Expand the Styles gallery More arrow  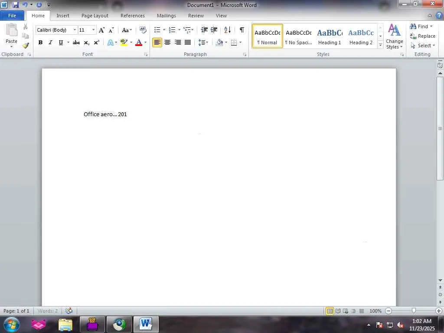coord(380,45)
